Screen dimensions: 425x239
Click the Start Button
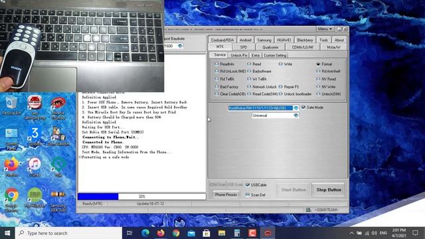coord(294,190)
